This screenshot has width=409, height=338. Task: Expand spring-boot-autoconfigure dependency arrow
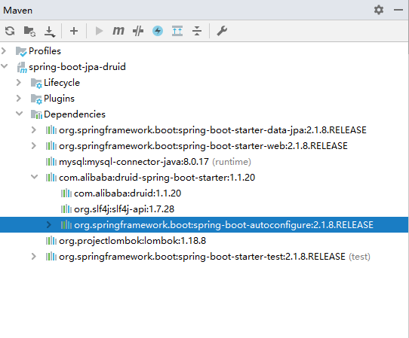click(x=49, y=224)
